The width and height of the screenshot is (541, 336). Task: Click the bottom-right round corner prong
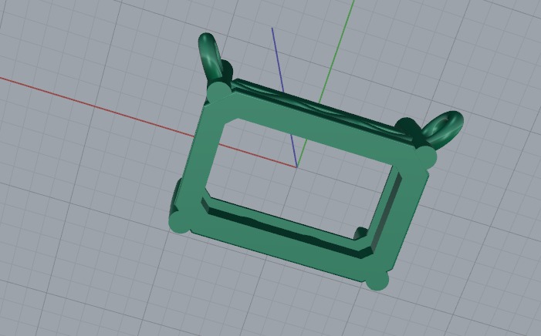coord(377,279)
